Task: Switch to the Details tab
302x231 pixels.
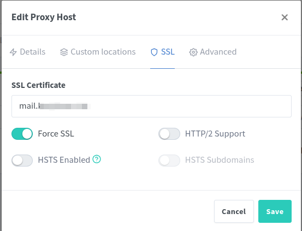Action: pos(33,52)
